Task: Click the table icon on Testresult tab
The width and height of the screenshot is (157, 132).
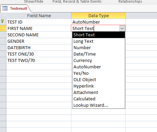Action: tap(5, 8)
